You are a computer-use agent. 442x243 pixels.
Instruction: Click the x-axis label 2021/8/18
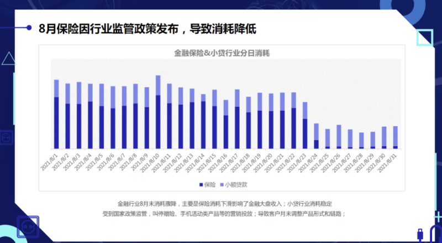click(240, 163)
